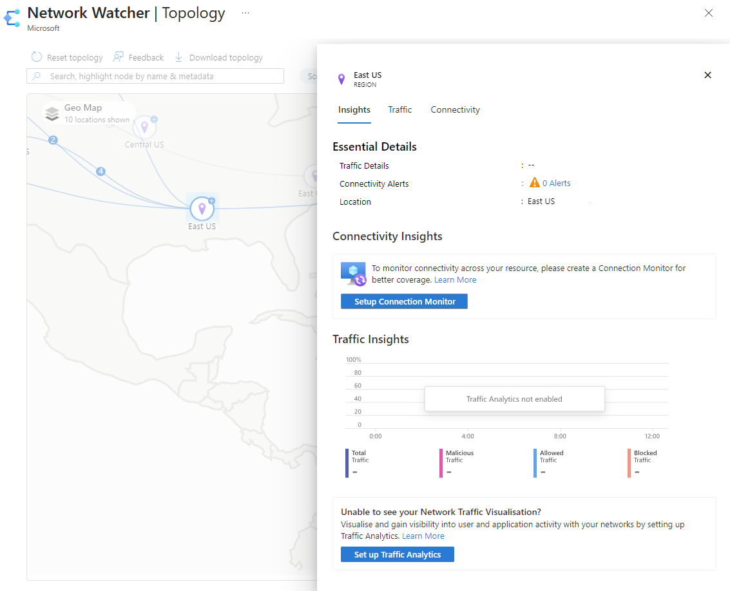
Task: Close the Network Watcher blade
Action: [x=709, y=13]
